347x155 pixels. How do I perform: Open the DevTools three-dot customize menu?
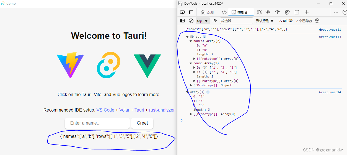tap(336, 12)
